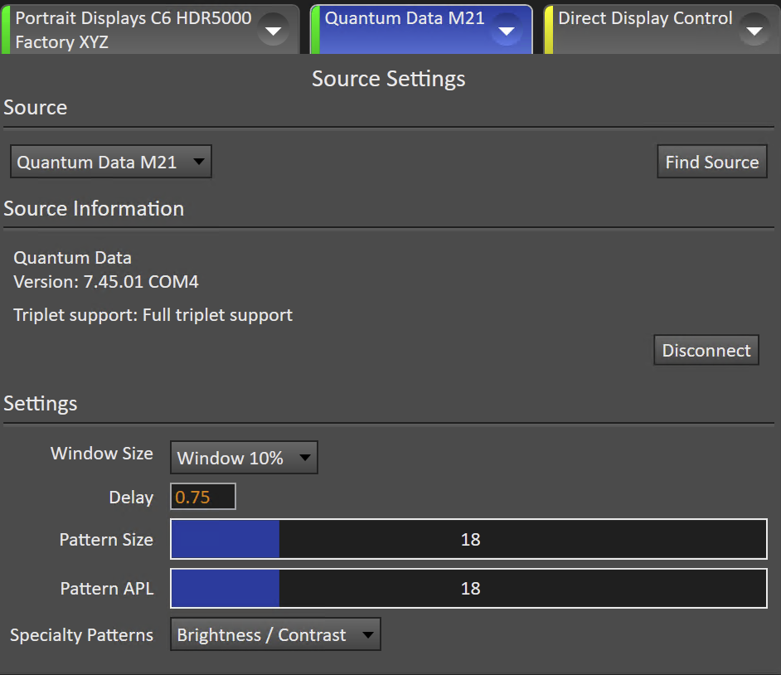Switch to the Direct Display Control tab
This screenshot has height=675, width=781.
(645, 19)
